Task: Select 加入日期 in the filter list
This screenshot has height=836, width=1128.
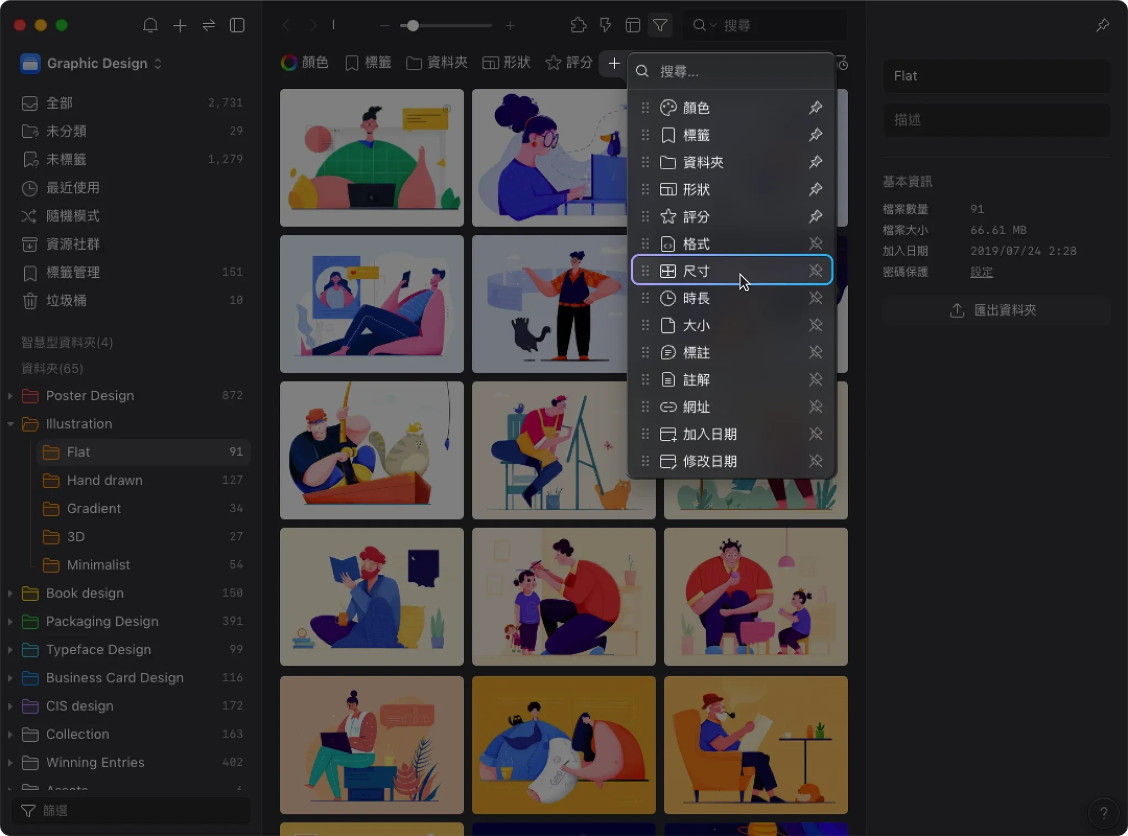Action: click(x=731, y=434)
